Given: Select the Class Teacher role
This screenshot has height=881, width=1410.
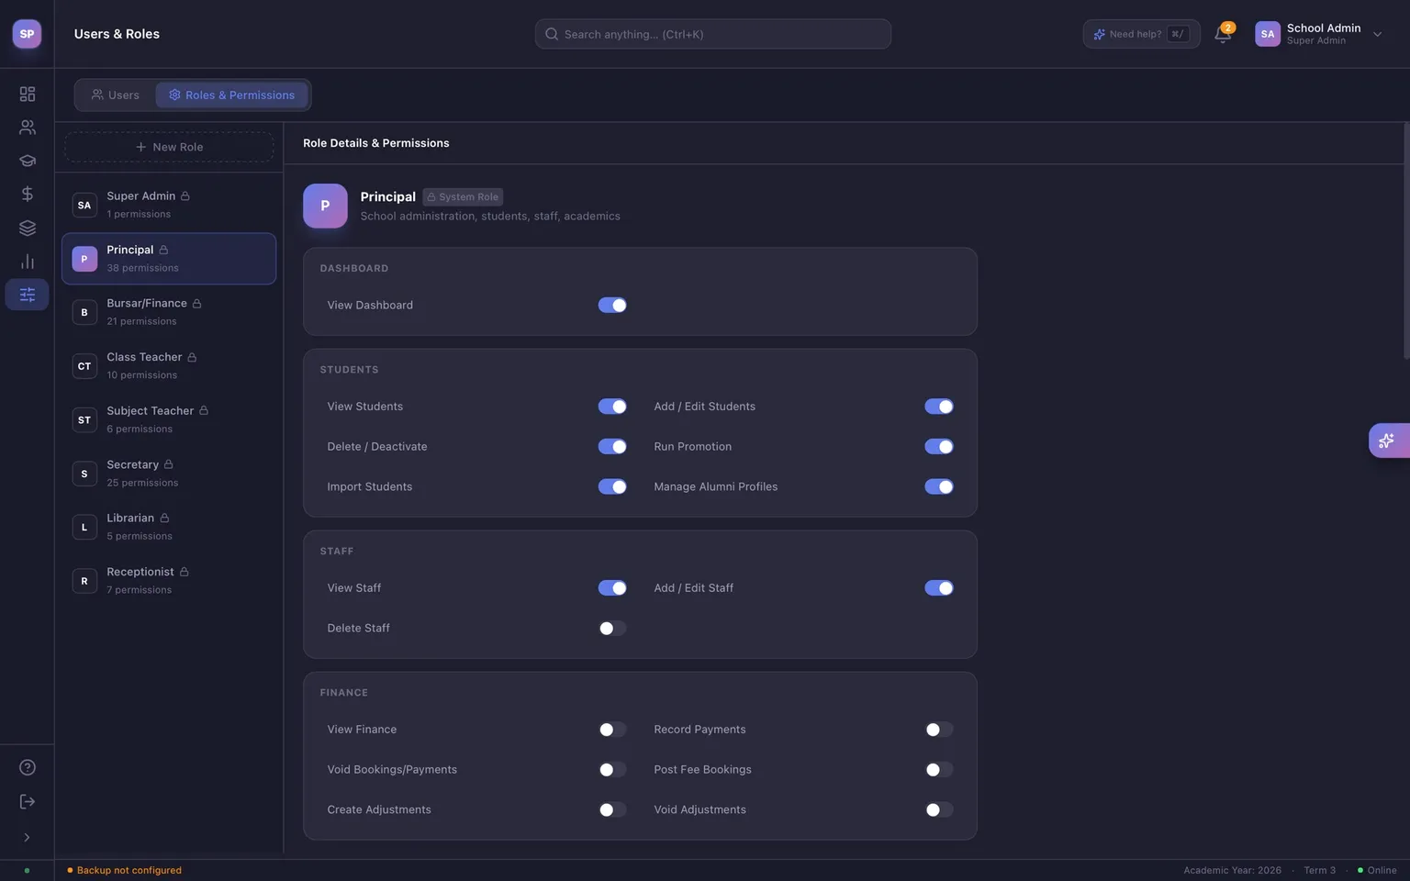Looking at the screenshot, I should 169,366.
